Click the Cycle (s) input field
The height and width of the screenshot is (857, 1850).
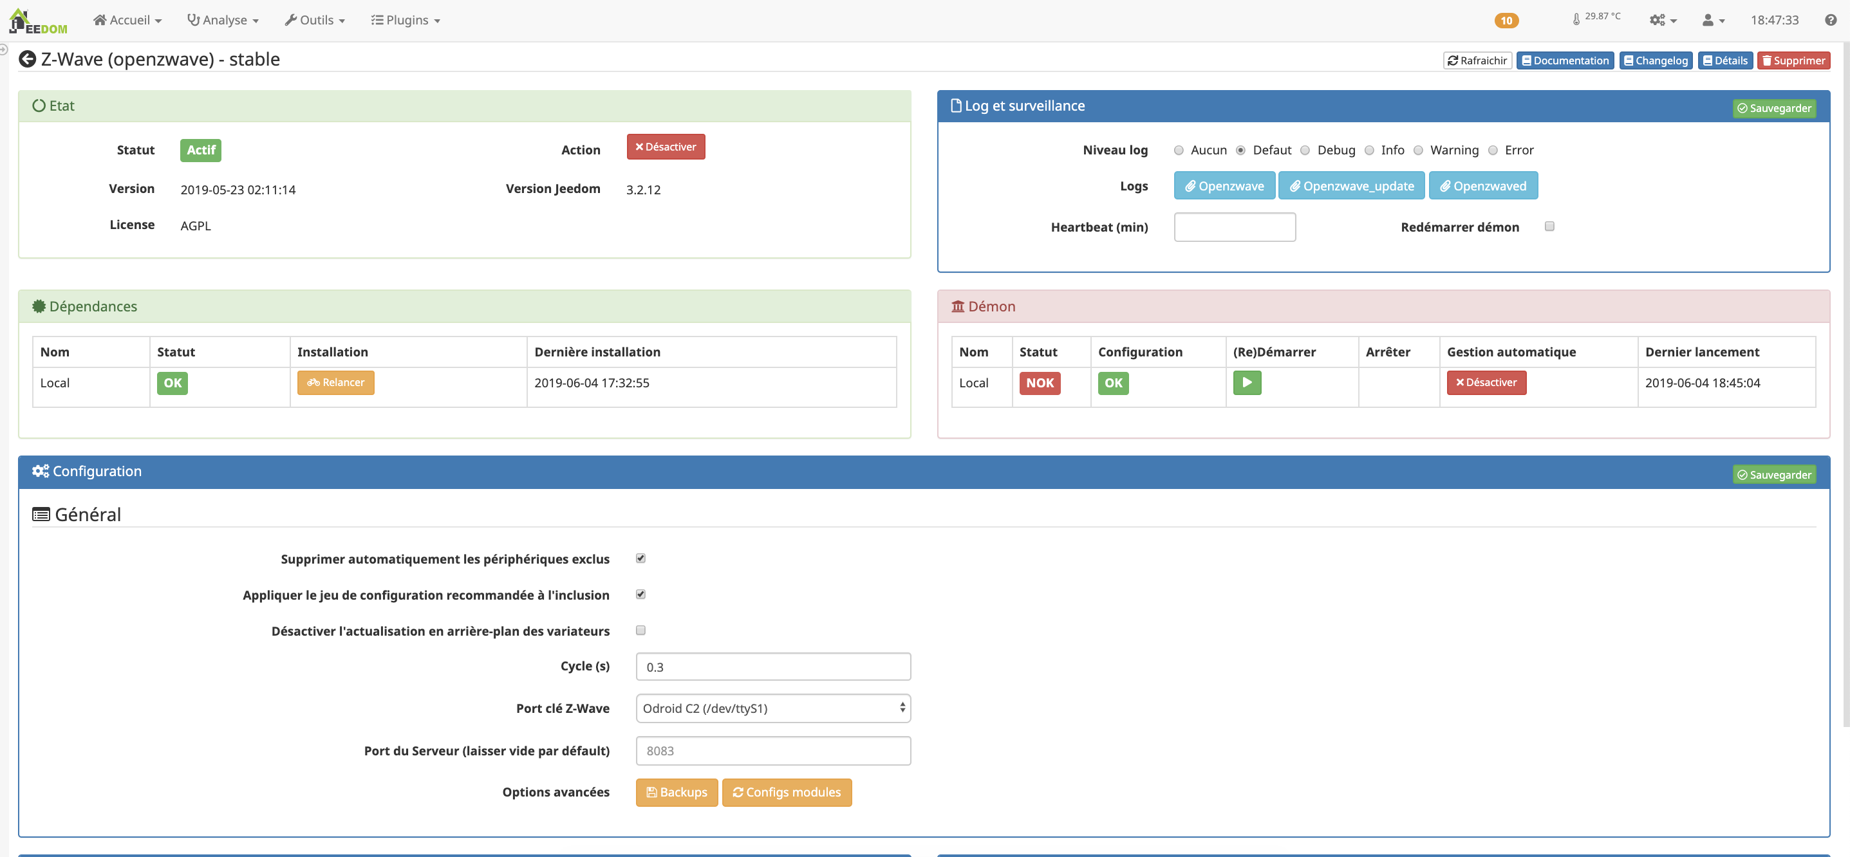tap(772, 667)
